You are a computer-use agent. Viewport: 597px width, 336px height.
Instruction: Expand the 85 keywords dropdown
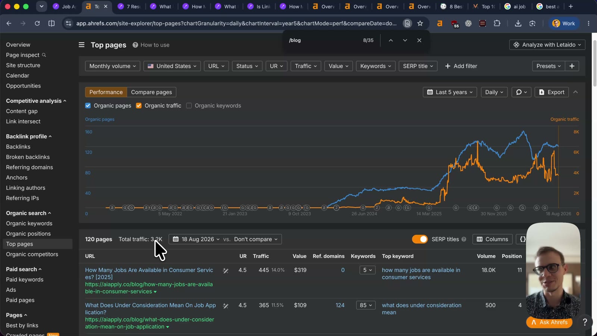(x=366, y=305)
